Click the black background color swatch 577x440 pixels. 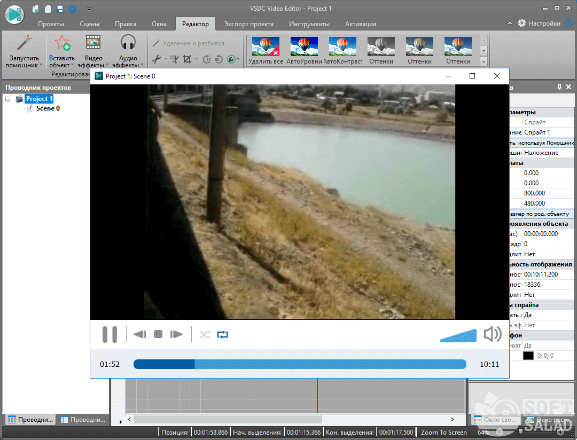(x=528, y=356)
